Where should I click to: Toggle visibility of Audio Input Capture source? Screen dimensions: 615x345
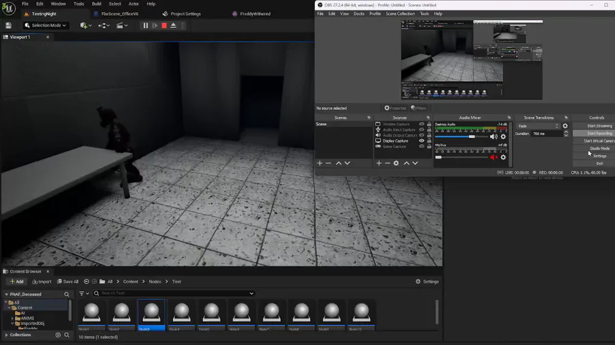point(422,130)
